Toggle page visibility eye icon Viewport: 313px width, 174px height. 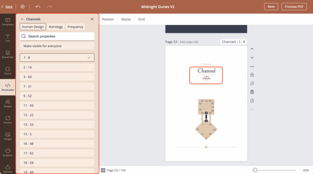(252, 66)
